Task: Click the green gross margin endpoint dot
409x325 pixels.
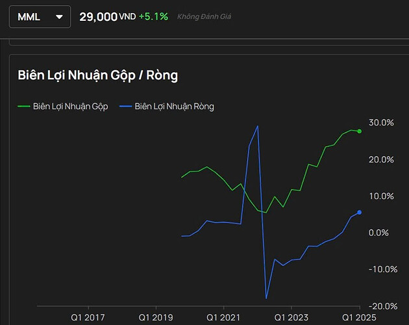Action: 360,131
